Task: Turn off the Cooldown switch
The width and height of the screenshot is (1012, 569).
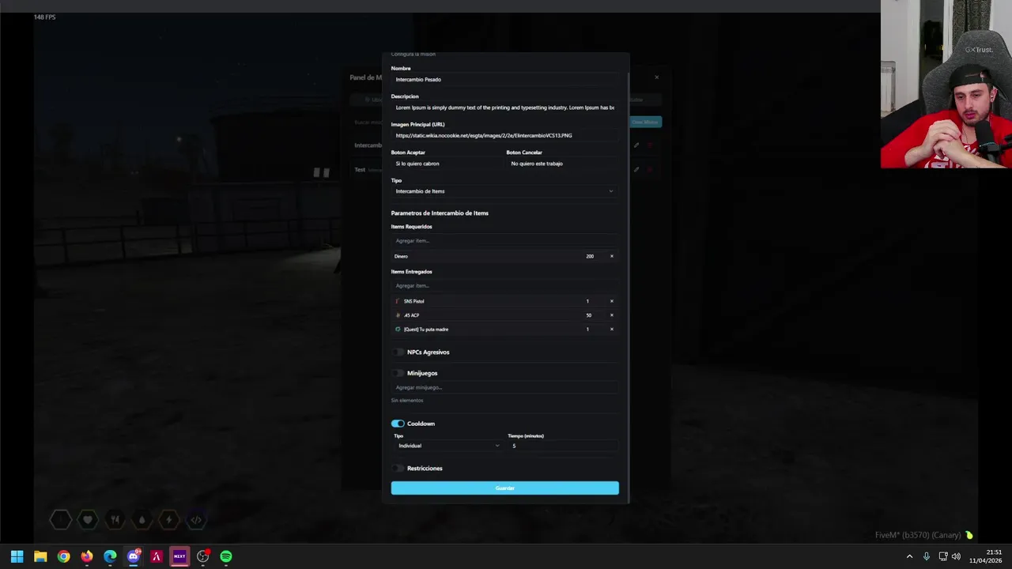Action: [398, 424]
